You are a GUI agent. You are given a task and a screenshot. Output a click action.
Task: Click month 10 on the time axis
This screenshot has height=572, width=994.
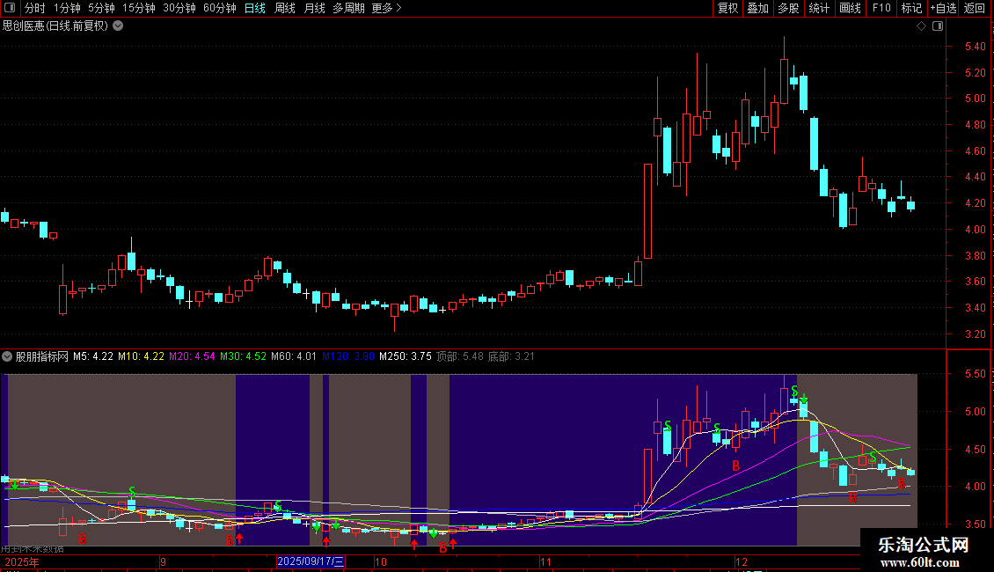[380, 561]
